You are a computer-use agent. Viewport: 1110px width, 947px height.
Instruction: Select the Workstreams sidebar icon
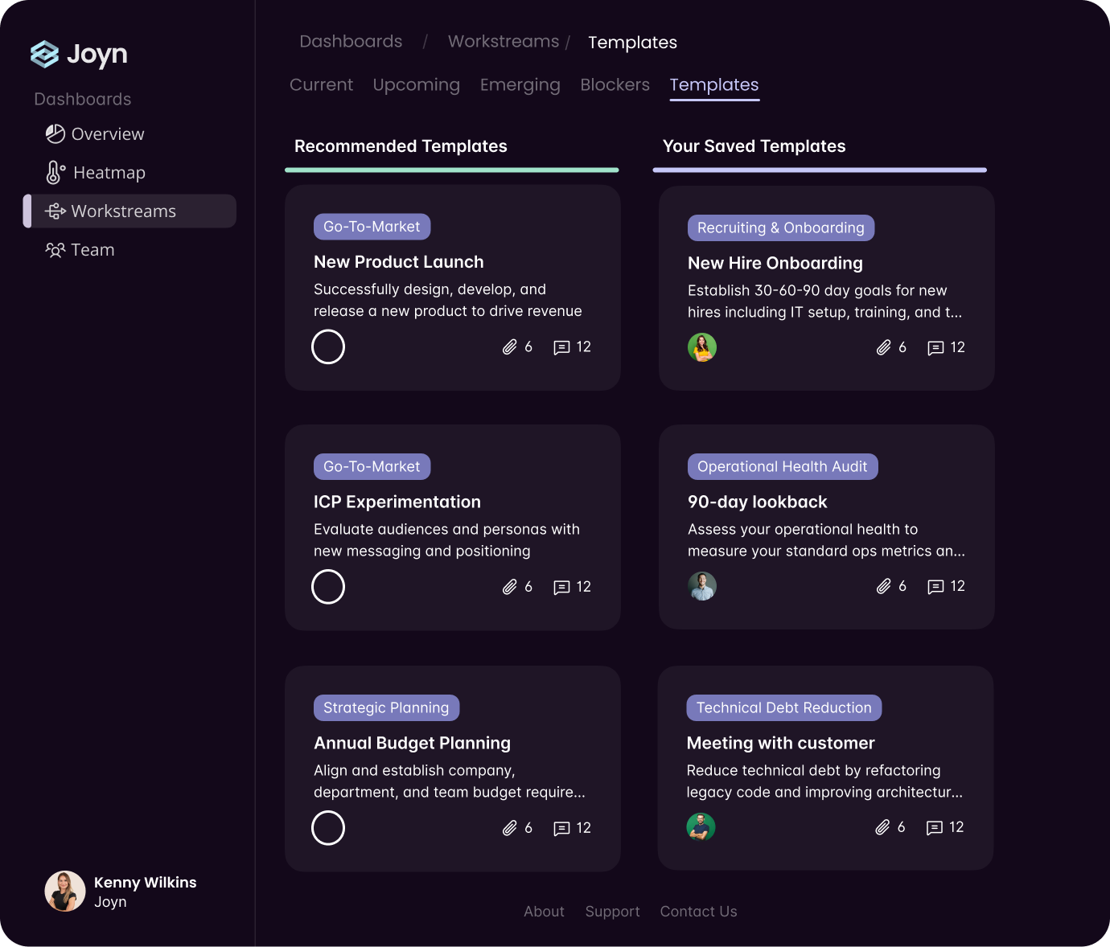(55, 211)
